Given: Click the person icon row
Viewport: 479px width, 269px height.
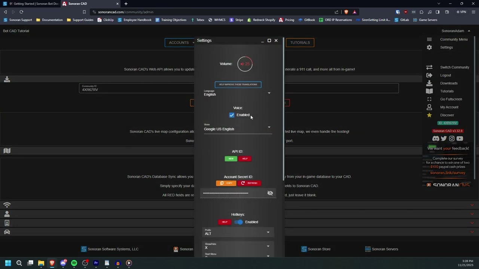Looking at the screenshot, I should coord(7,214).
